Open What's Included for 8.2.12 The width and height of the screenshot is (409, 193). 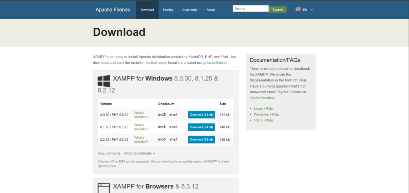tap(141, 140)
